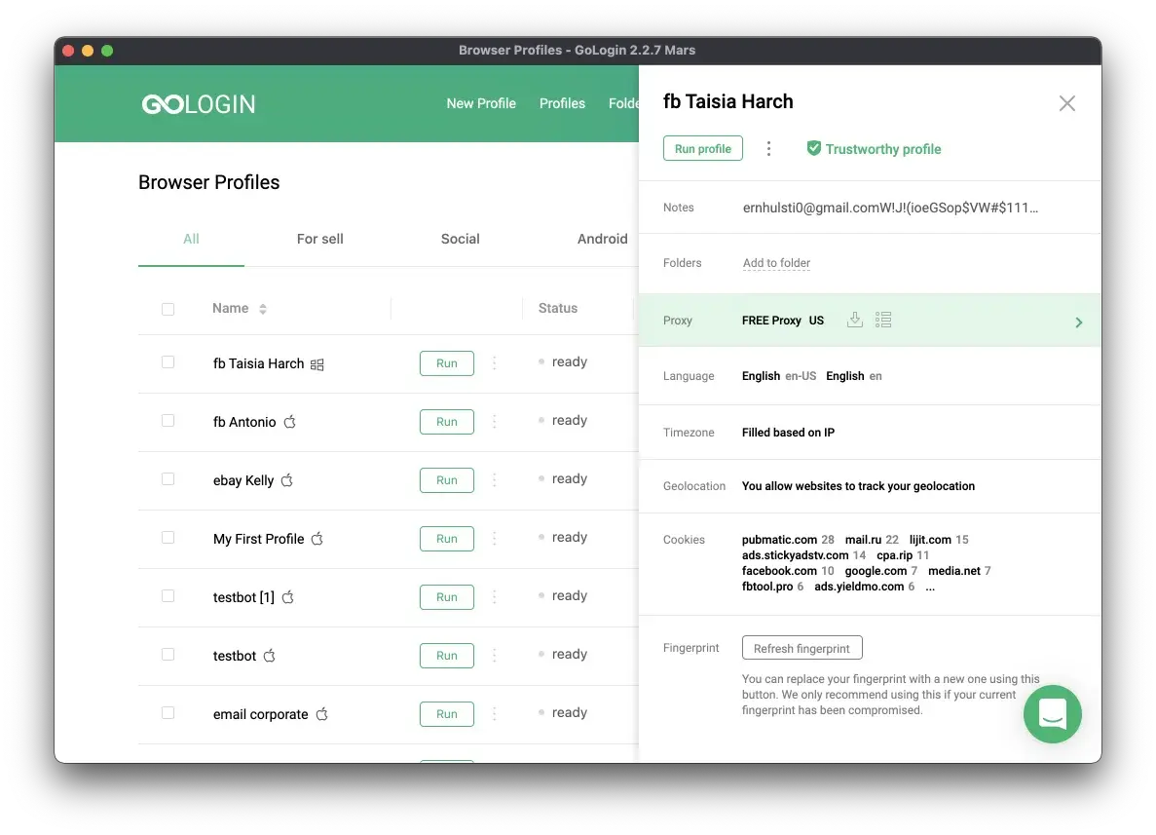Click the Status column header
The image size is (1156, 835).
(557, 308)
